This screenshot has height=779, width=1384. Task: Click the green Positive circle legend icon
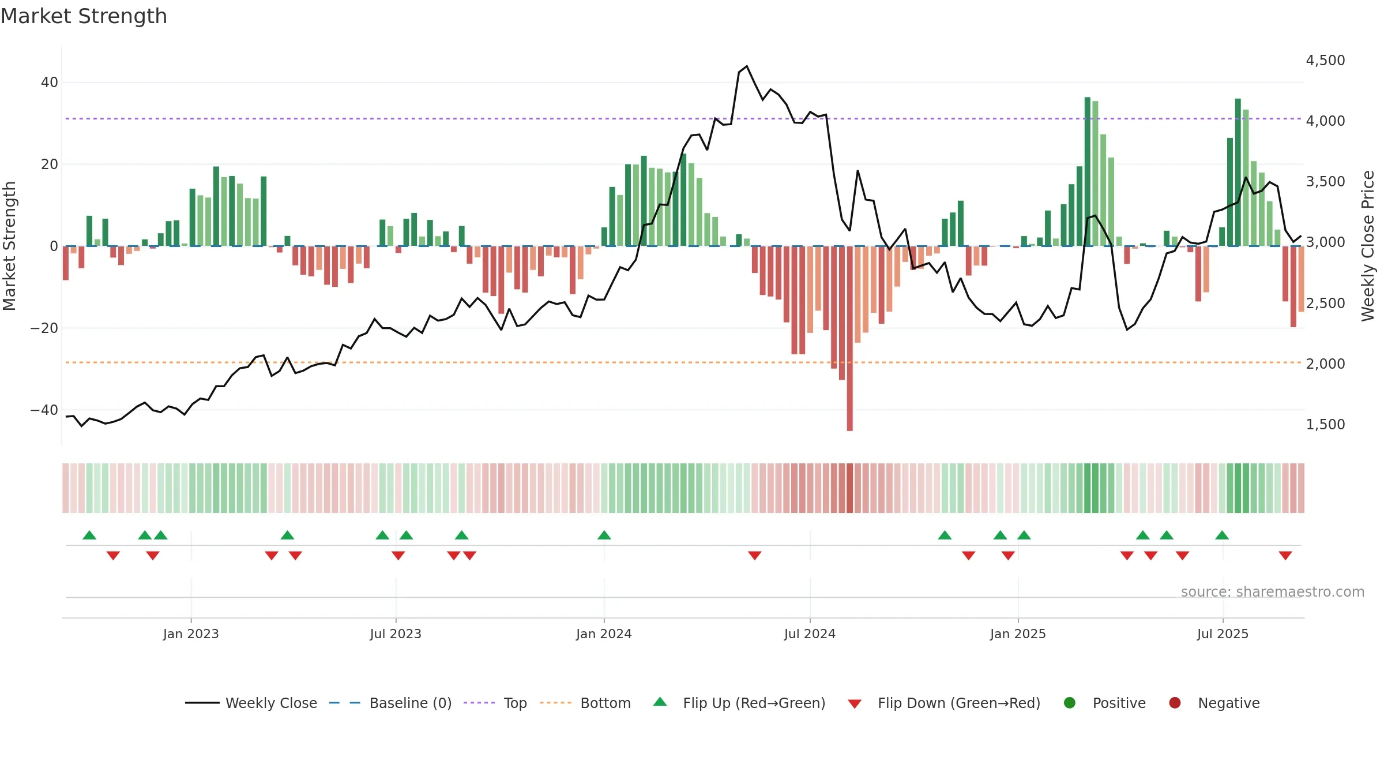click(x=1070, y=703)
